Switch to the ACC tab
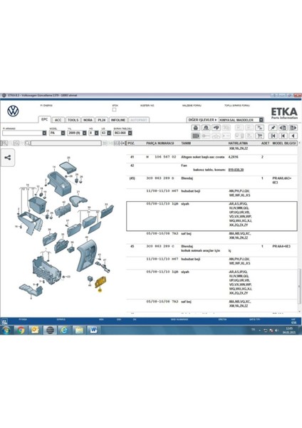The width and height of the screenshot is (302, 428). (58, 120)
